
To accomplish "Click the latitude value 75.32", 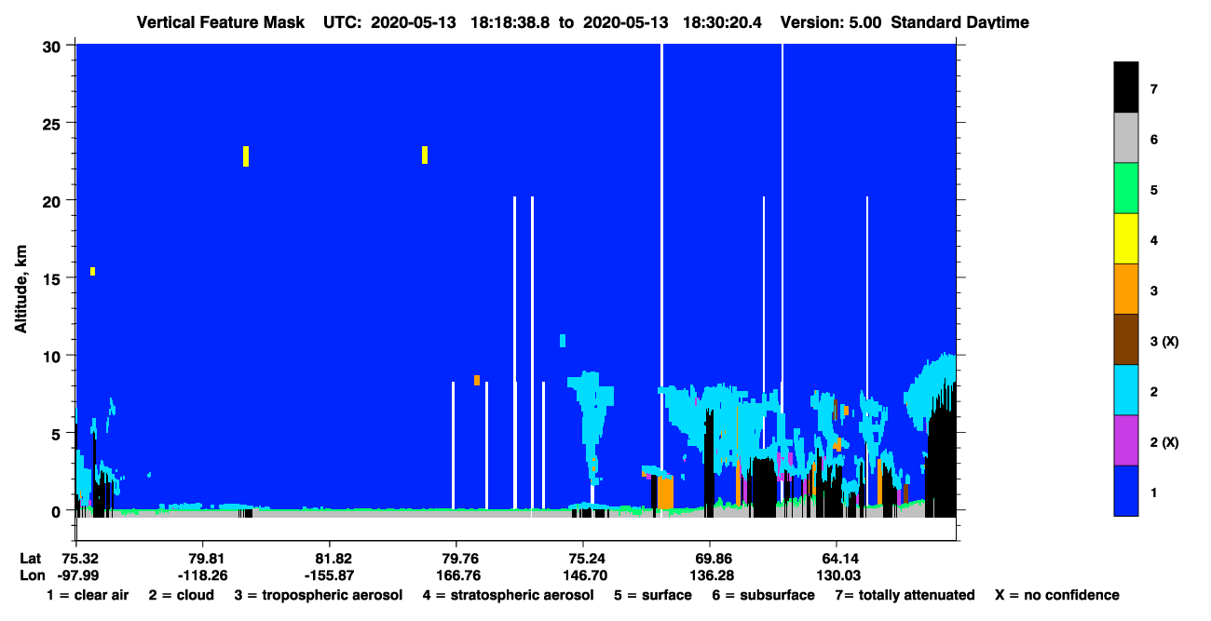I will 79,559.
